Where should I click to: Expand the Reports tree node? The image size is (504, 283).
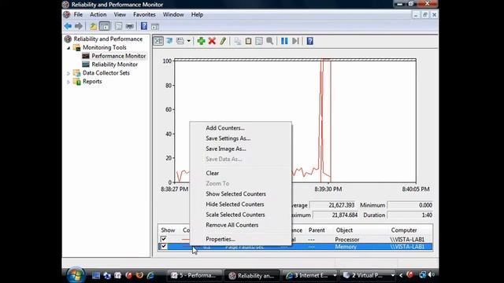click(x=69, y=82)
